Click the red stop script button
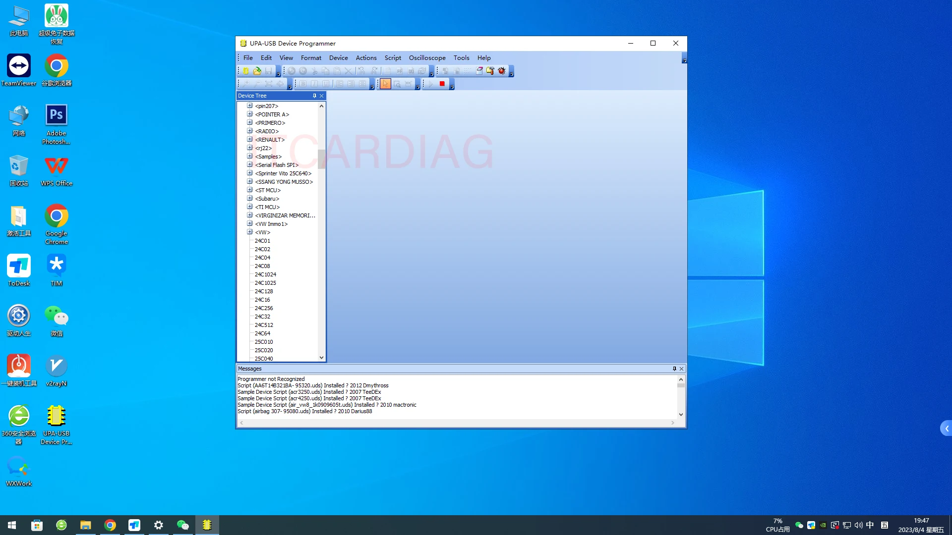Screen dimensions: 952x535 click(442, 84)
